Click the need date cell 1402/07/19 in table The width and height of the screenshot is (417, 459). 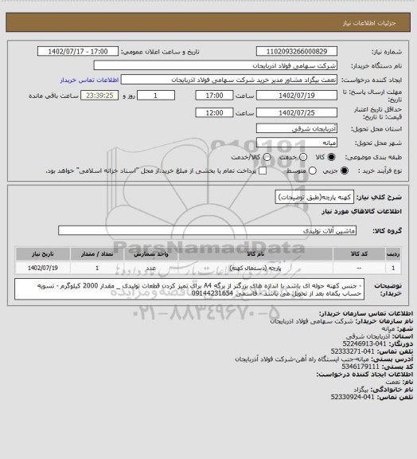43,268
